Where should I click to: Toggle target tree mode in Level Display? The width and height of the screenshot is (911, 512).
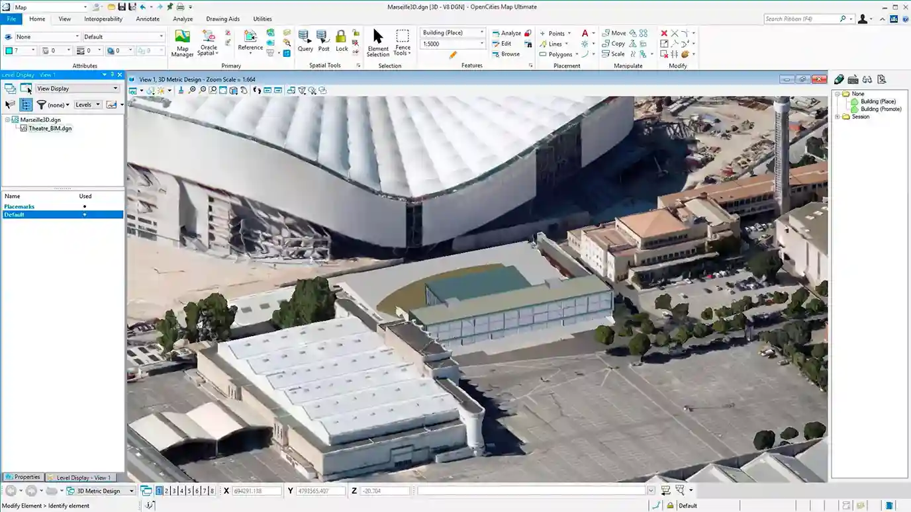click(26, 105)
